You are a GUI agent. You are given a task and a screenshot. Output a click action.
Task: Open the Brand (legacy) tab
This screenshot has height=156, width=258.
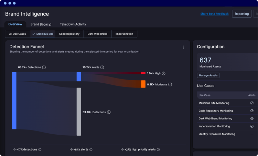point(41,24)
